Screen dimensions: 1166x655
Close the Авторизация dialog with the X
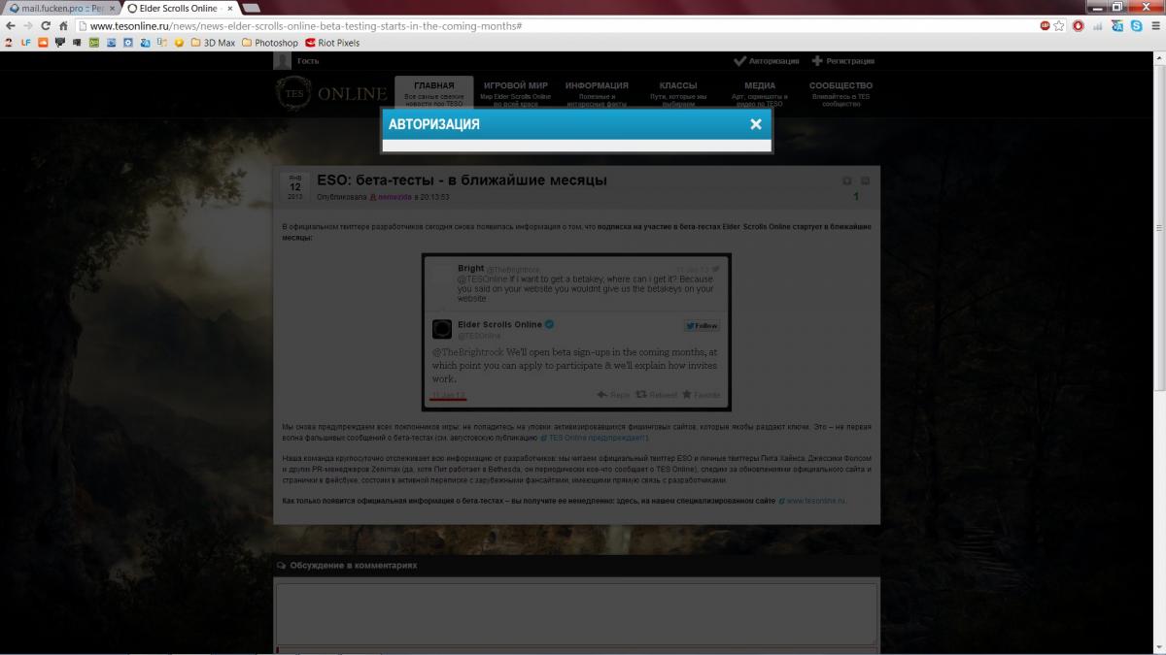pyautogui.click(x=755, y=124)
